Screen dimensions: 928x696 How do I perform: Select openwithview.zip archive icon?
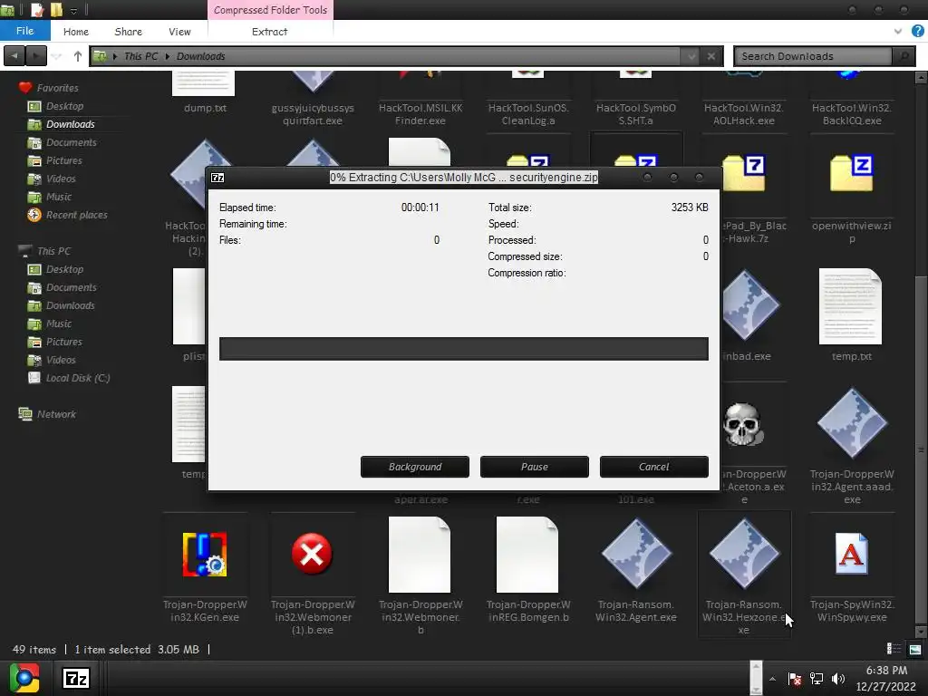tap(852, 173)
